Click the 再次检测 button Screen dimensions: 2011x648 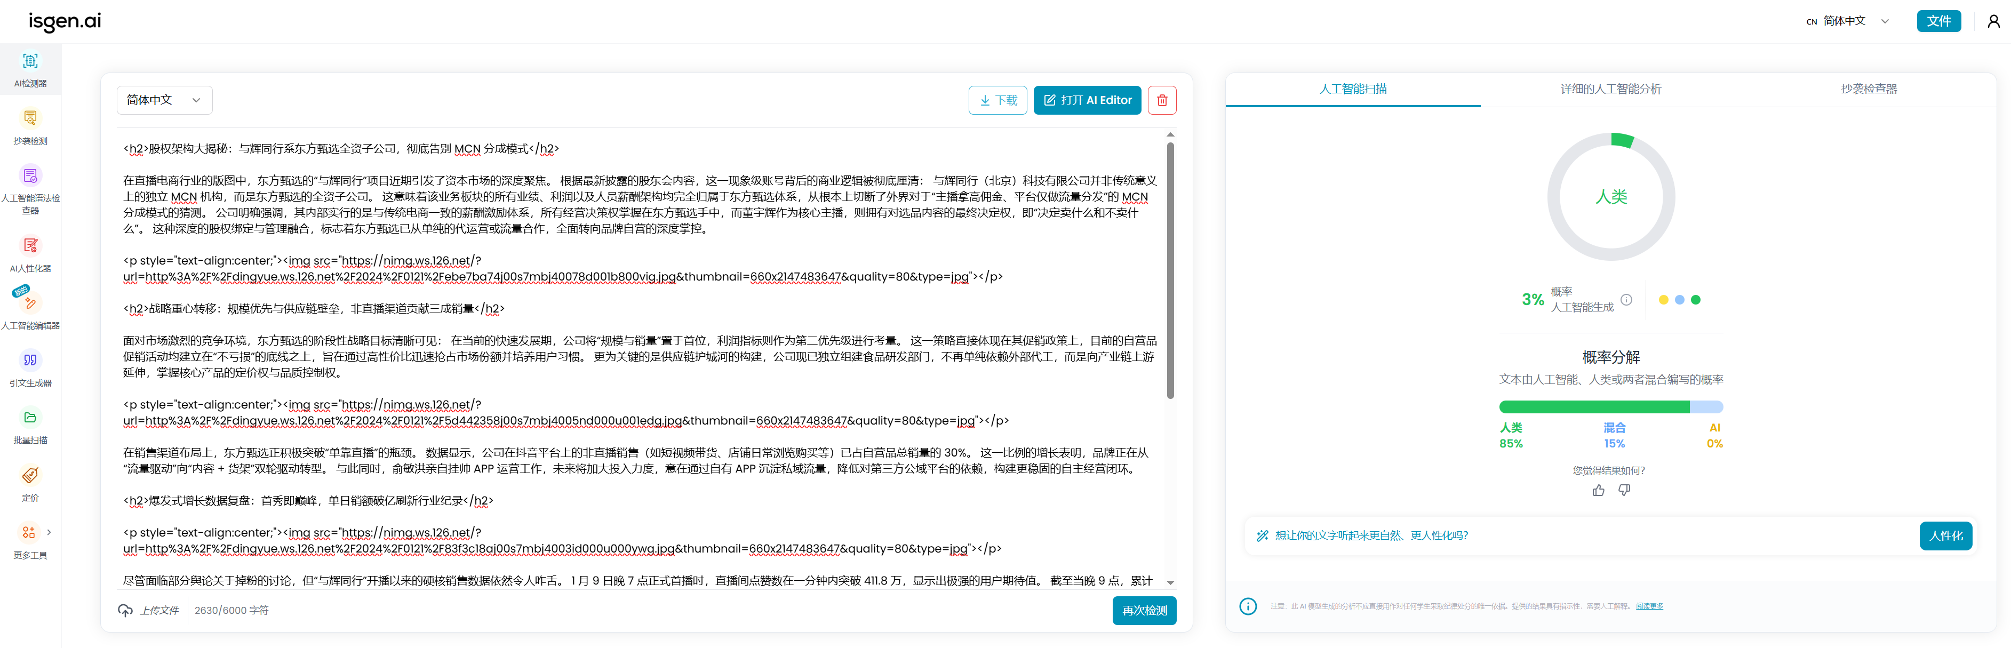(x=1144, y=611)
